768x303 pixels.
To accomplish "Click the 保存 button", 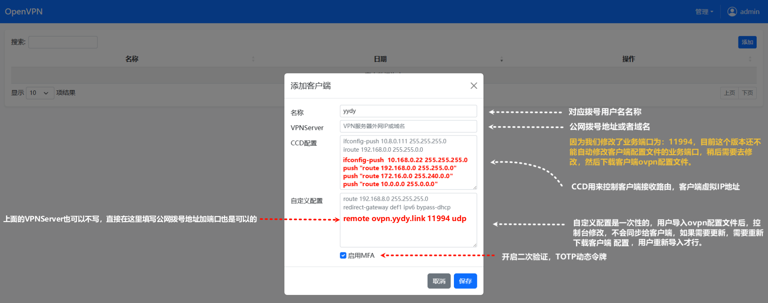I will 465,281.
